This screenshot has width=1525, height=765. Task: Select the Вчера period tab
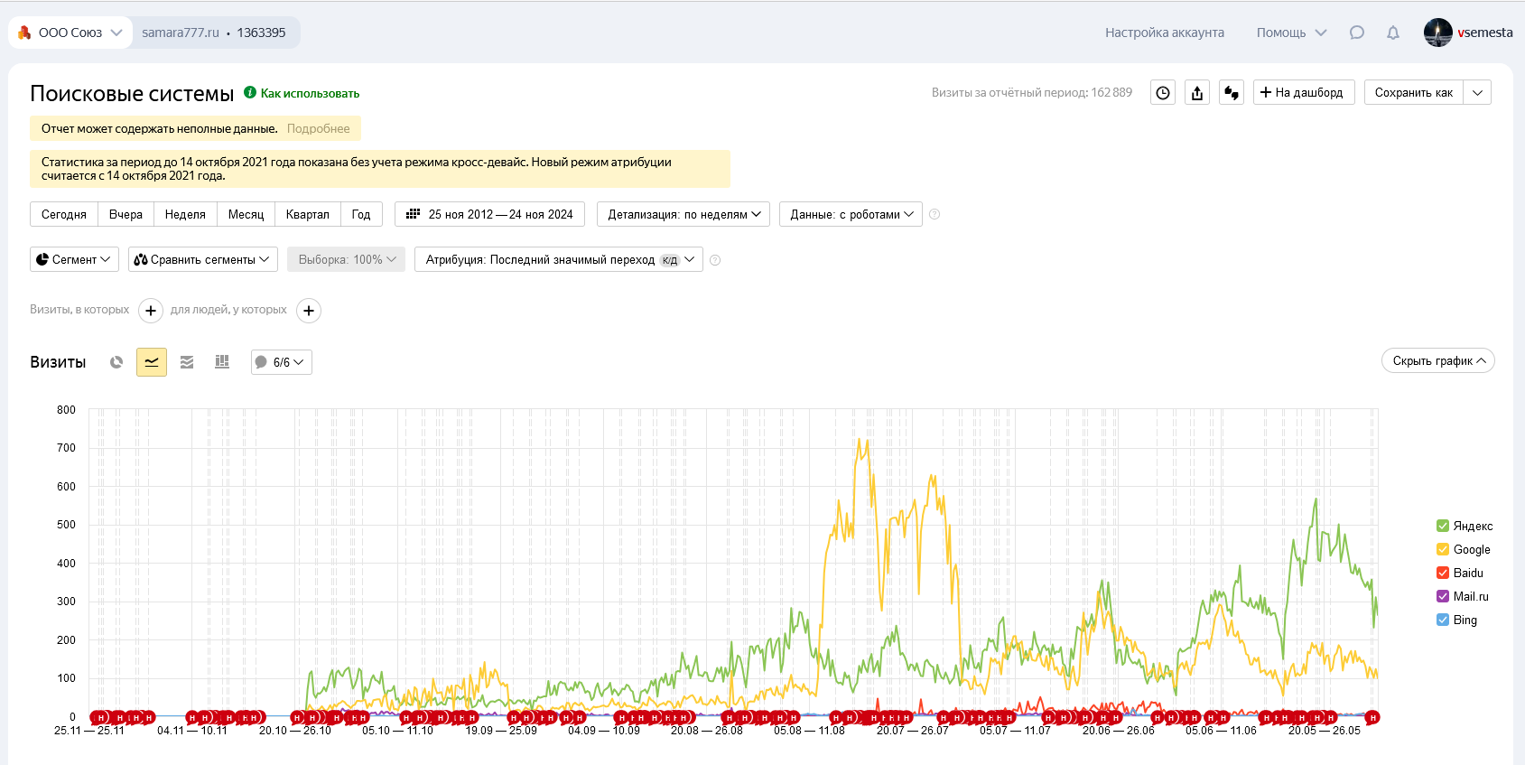126,214
